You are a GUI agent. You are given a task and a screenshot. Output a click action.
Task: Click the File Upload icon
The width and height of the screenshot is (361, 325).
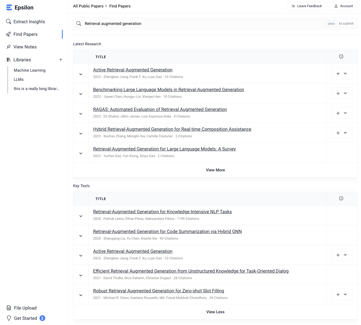9,308
